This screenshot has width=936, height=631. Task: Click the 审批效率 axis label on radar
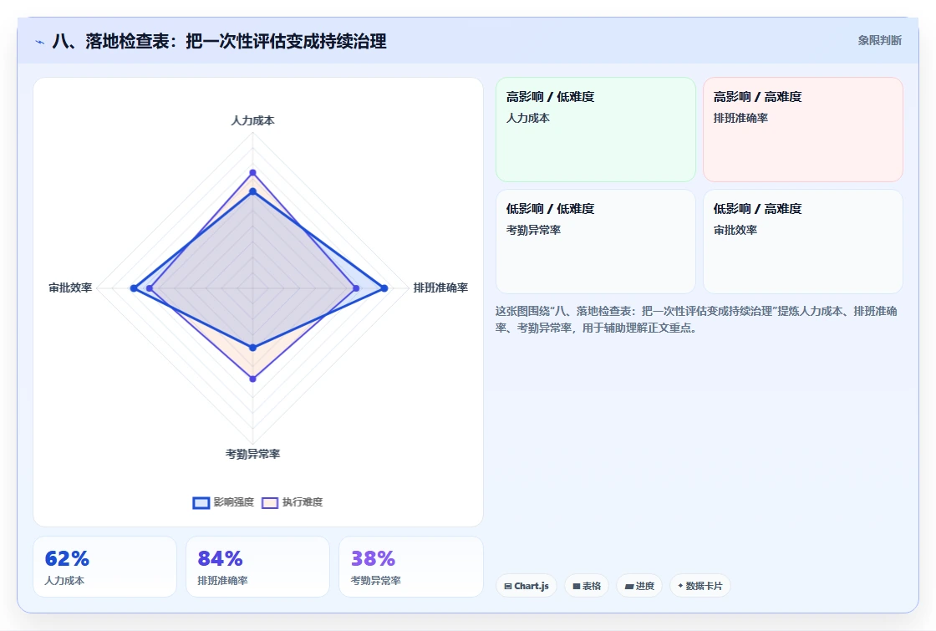[70, 288]
